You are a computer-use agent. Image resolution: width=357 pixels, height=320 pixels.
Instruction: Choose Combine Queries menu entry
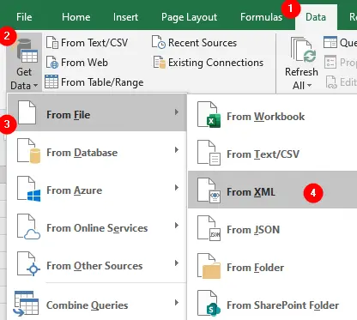coord(97,303)
